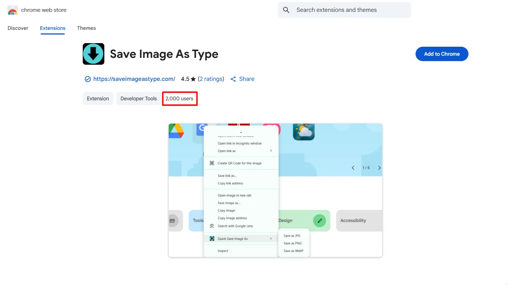Expand the Quick Save Image As submenu arrow
Viewport: 508px width, 285px height.
pos(271,239)
